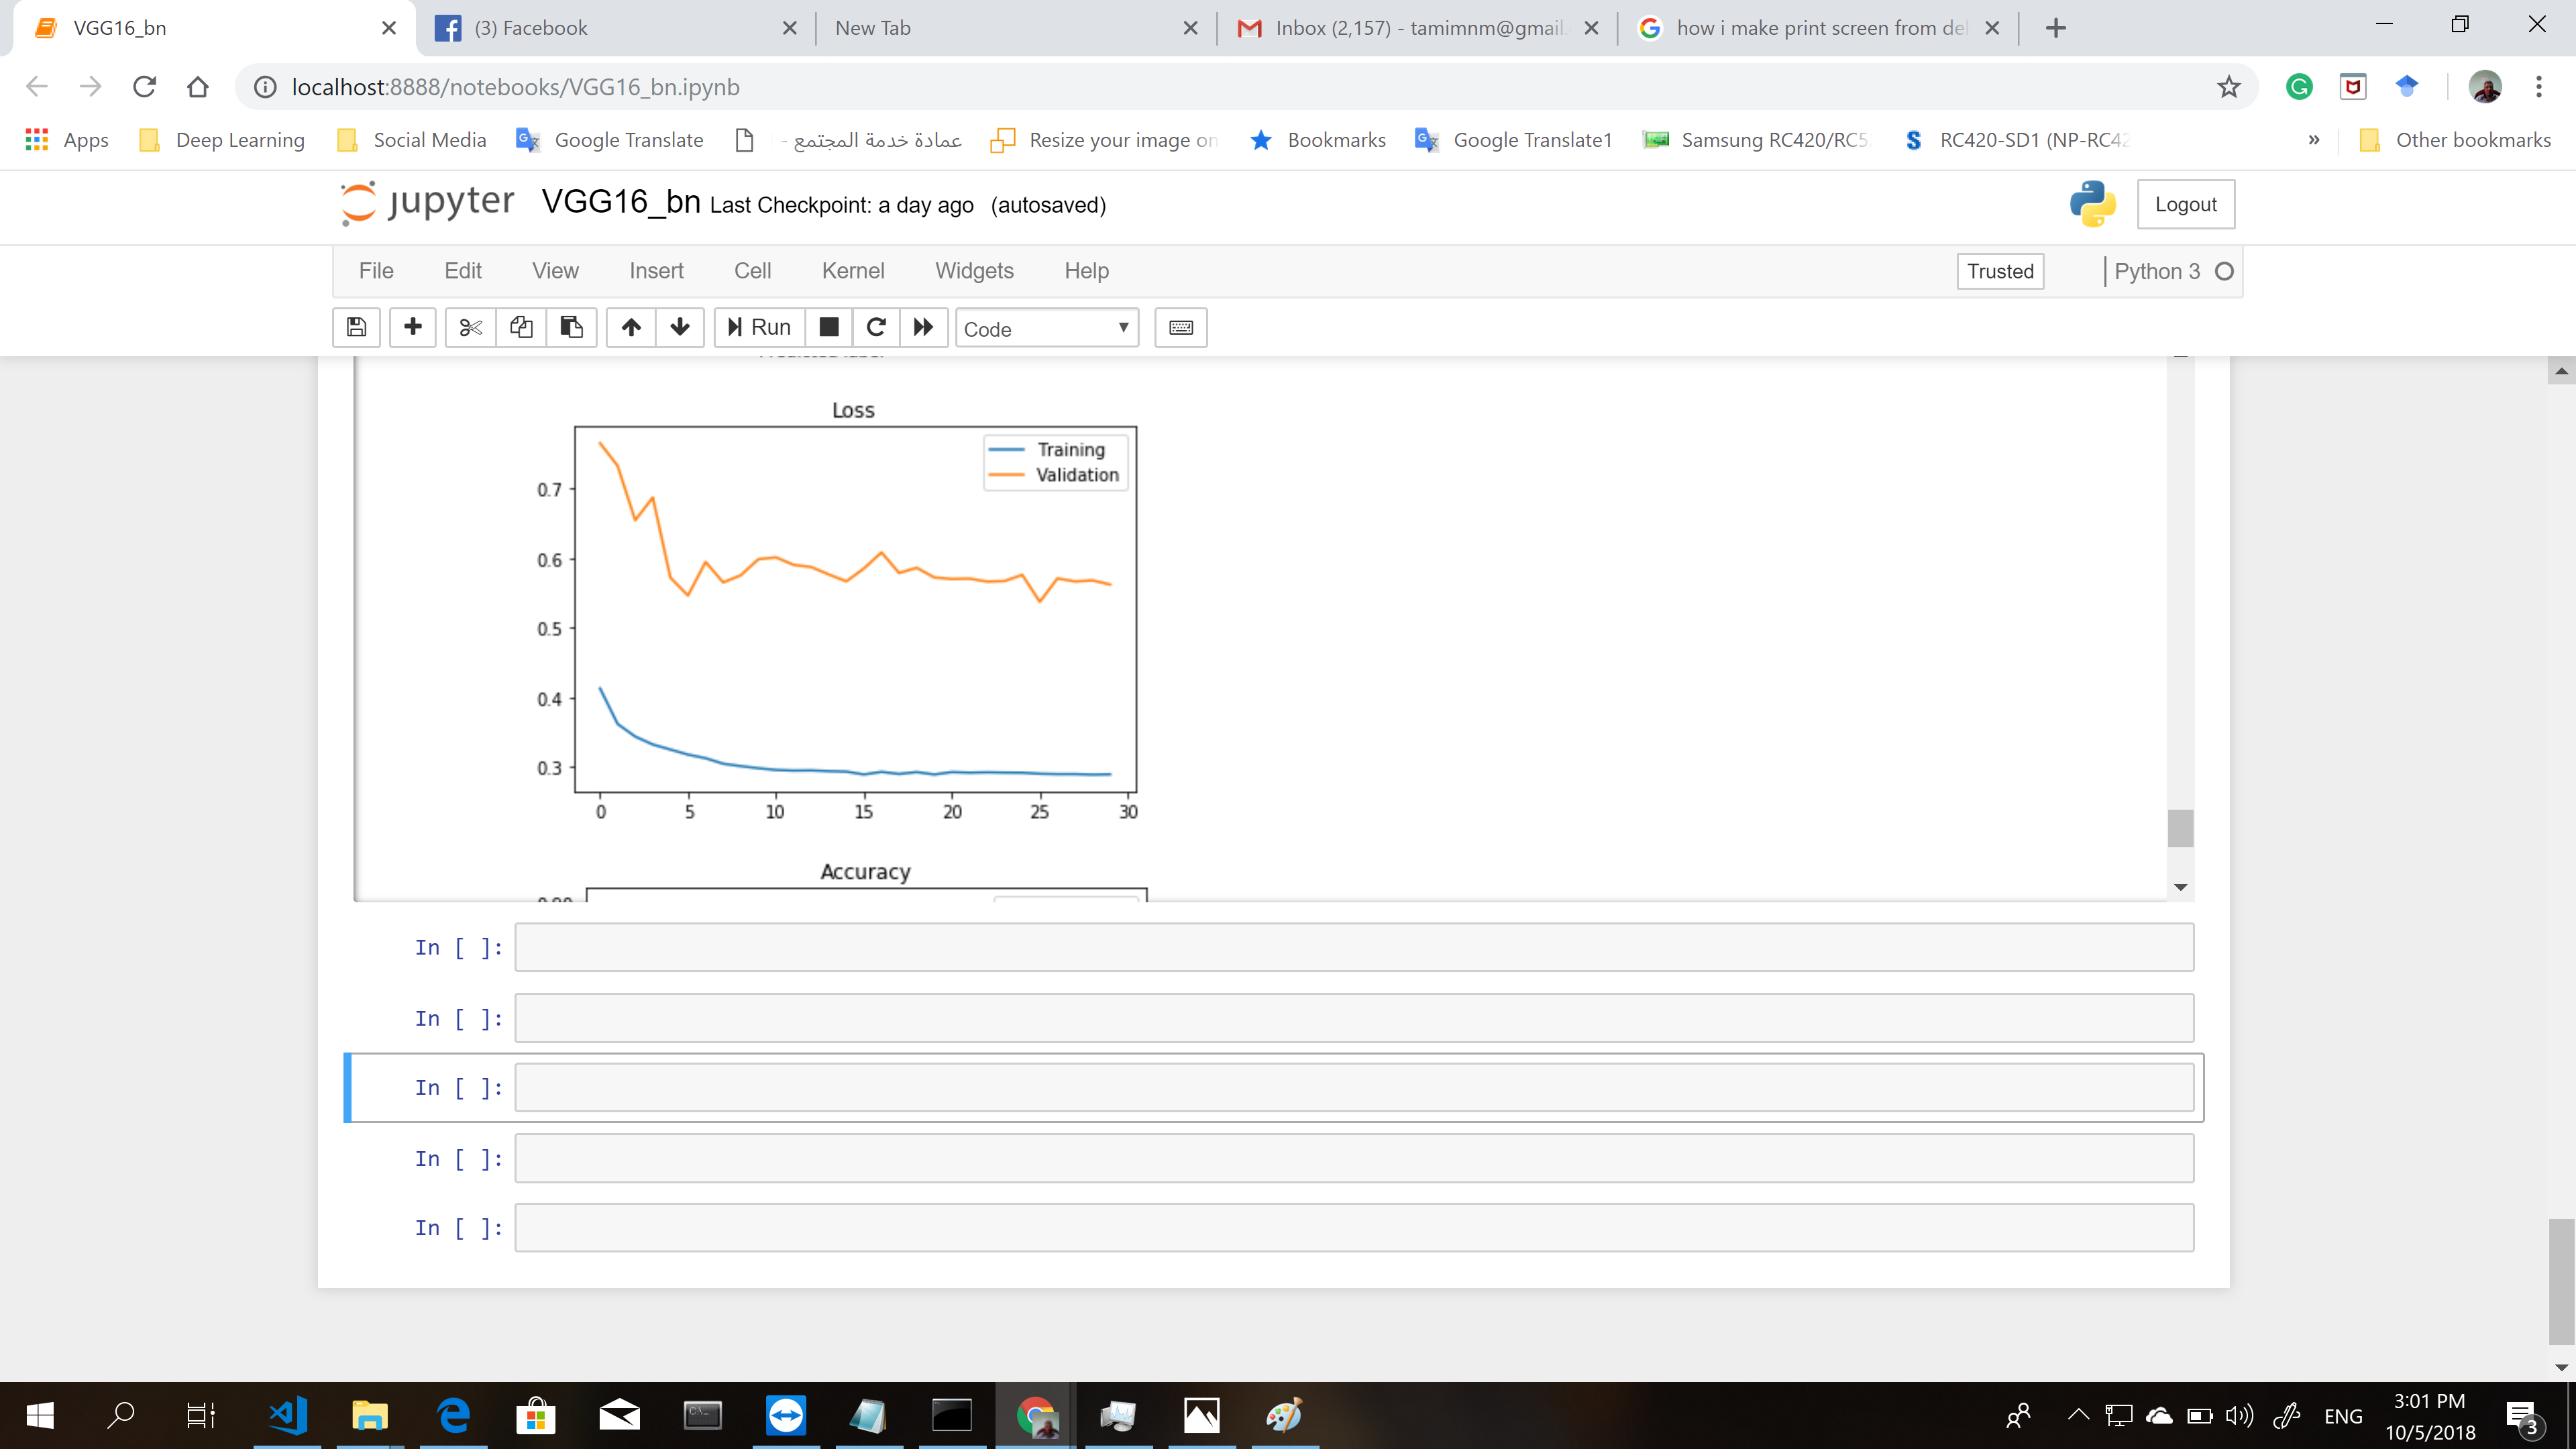Insert cell below with plus icon
The image size is (2576, 1449).
point(412,327)
